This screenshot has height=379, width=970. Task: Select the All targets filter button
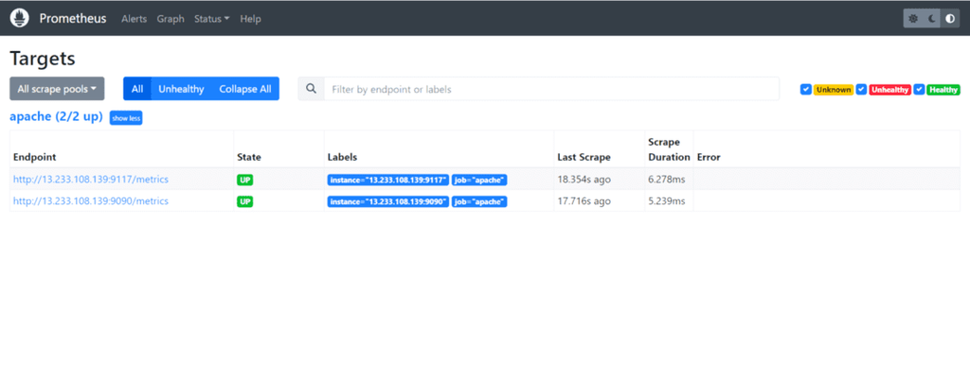pyautogui.click(x=137, y=89)
